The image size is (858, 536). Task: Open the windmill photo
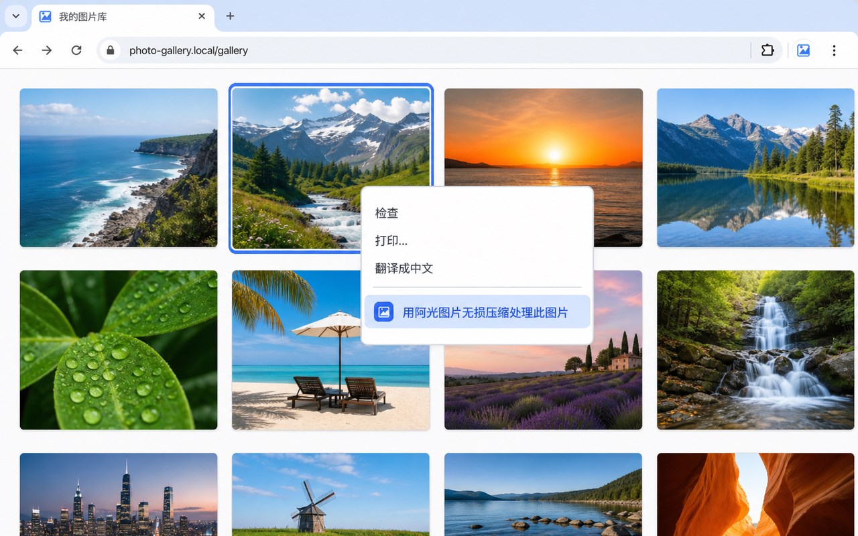pyautogui.click(x=330, y=494)
